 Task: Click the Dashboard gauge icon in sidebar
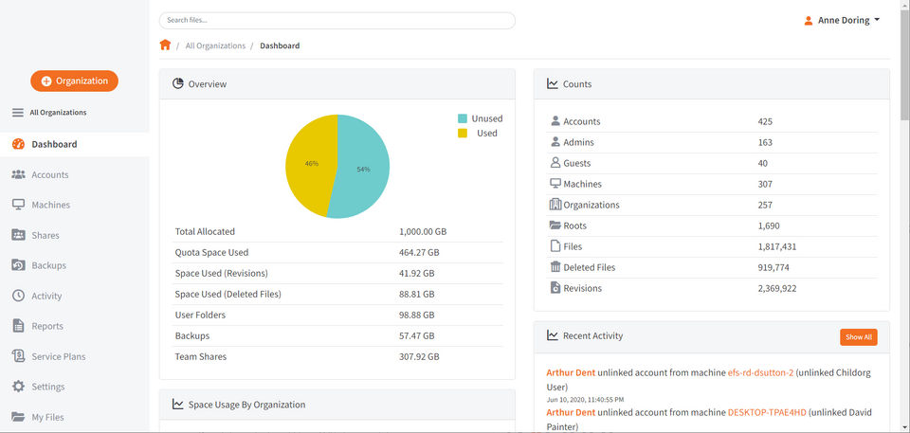(19, 144)
